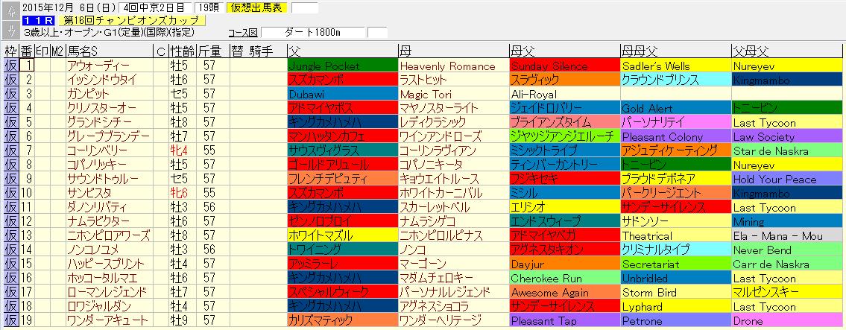Select horse サウンドトゥルー
This screenshot has width=846, height=330.
pyautogui.click(x=110, y=179)
